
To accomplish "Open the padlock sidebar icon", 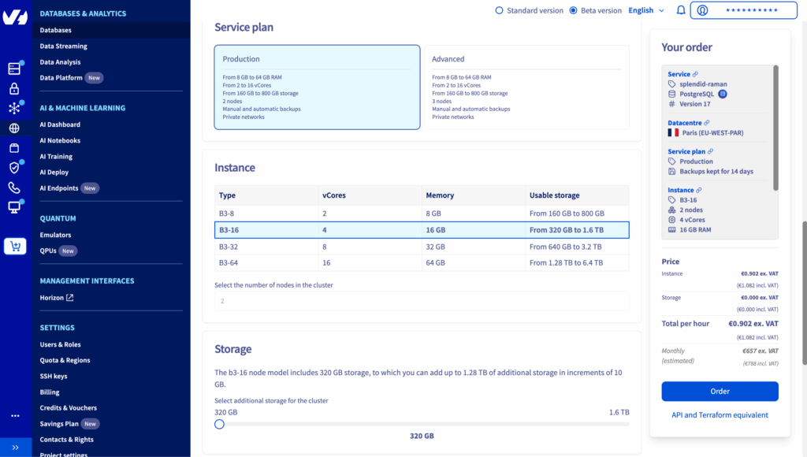I will (14, 89).
